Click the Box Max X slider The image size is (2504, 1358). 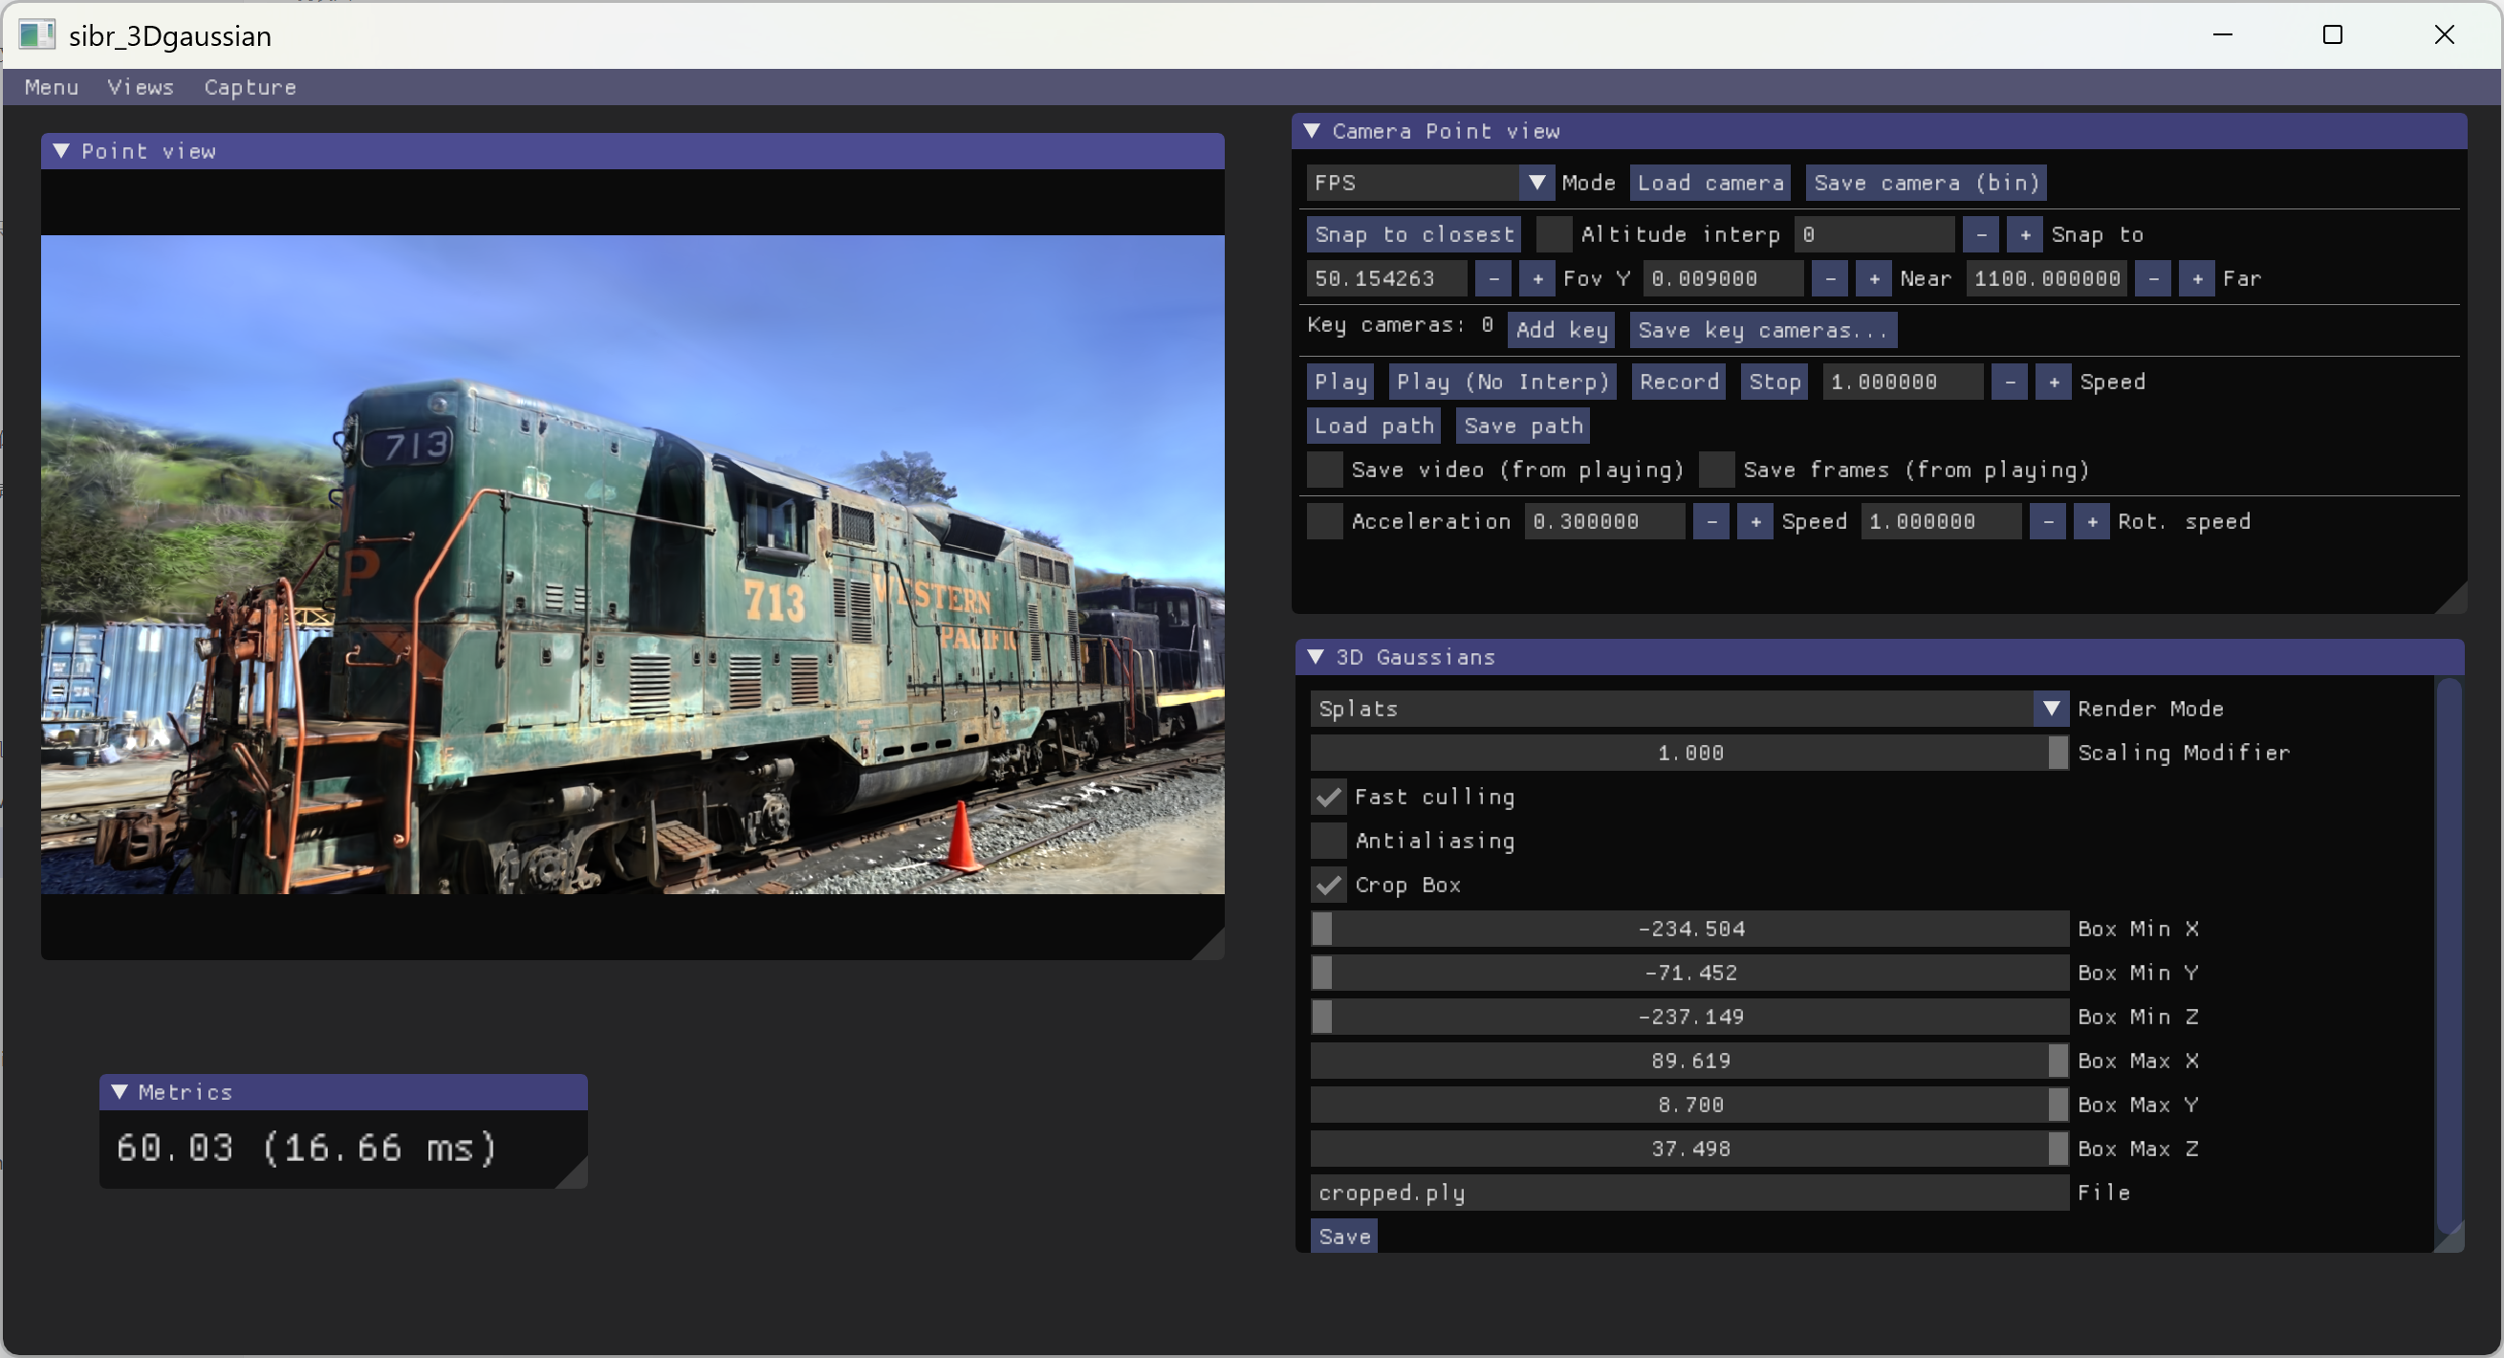[x=1688, y=1061]
